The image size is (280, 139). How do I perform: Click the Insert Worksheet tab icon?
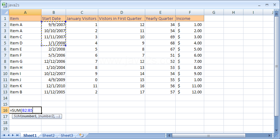click(x=82, y=135)
